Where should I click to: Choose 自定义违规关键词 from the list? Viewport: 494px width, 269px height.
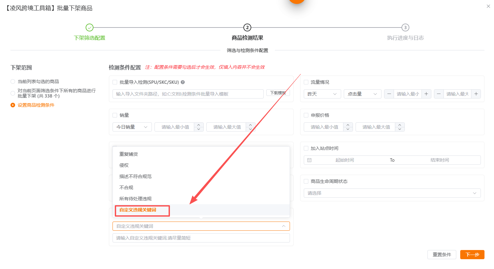tap(201, 210)
